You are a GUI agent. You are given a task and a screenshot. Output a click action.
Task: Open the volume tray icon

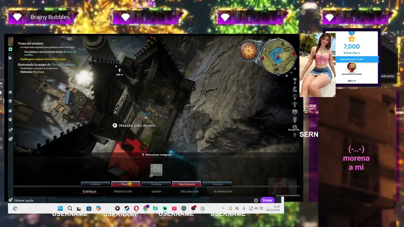click(x=256, y=208)
